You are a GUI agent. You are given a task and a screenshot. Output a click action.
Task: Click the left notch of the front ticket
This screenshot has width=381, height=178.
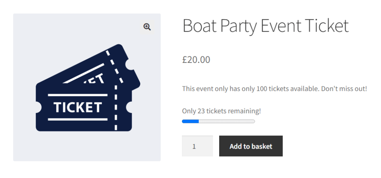tap(37, 108)
